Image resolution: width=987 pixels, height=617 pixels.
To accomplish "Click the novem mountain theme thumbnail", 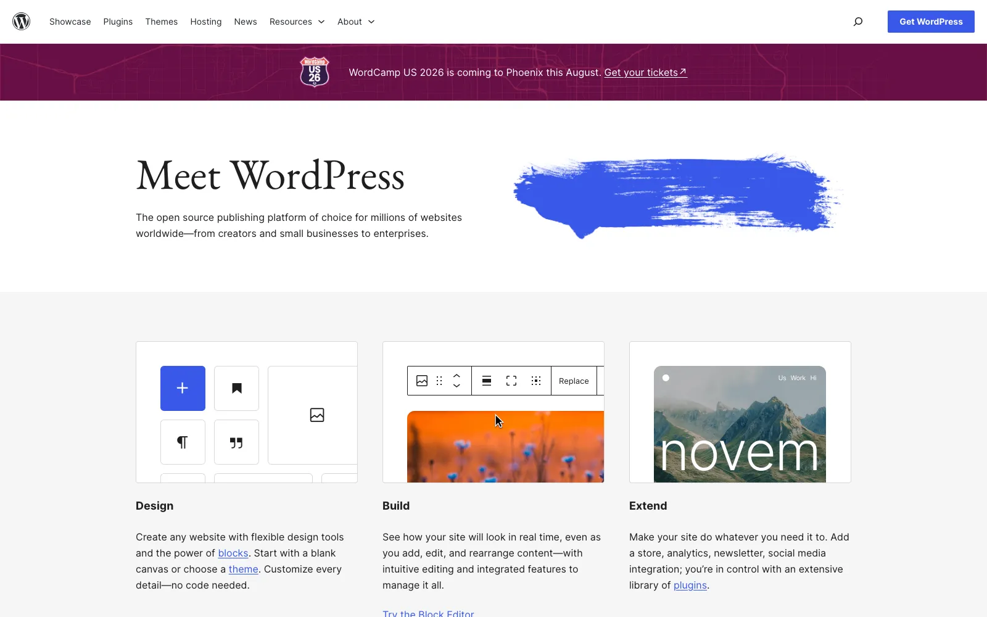I will pos(740,424).
